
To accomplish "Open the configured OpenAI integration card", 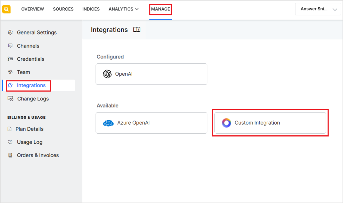I will 151,74.
